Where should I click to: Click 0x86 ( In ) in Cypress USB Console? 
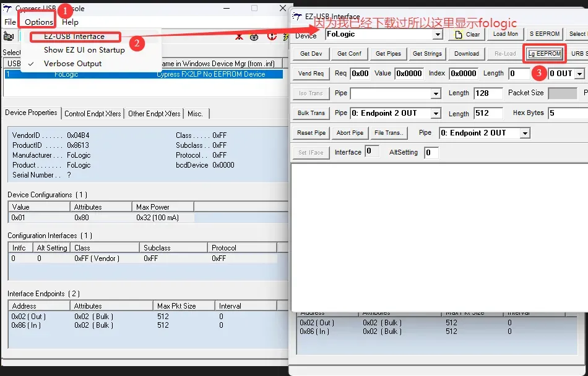pos(26,325)
